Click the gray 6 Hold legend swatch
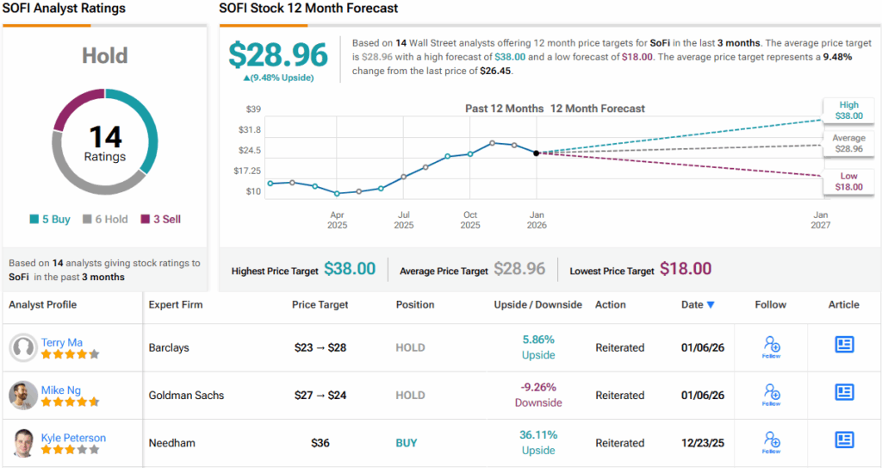Viewport: 882px width, 468px height. click(x=87, y=220)
